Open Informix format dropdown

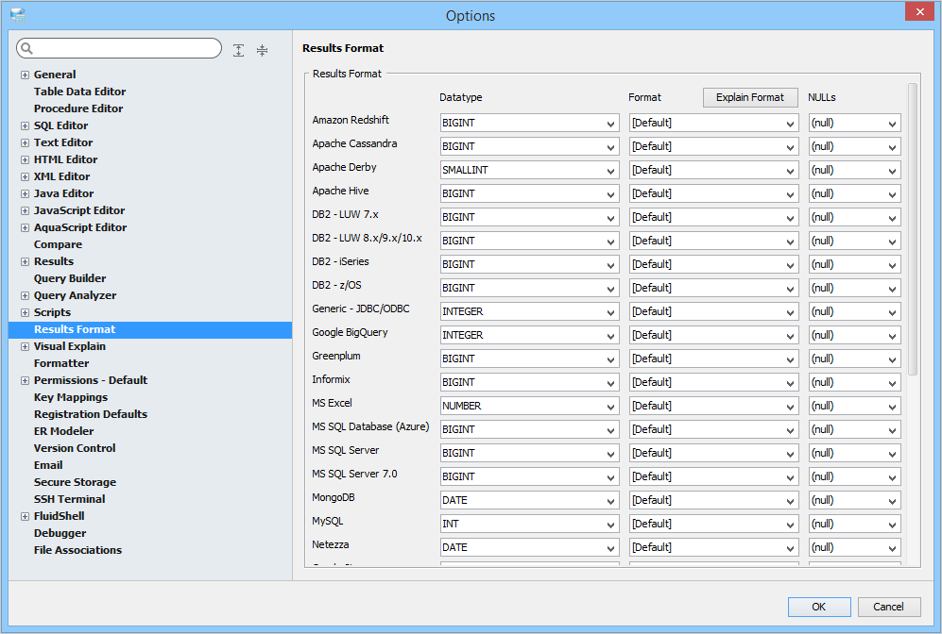tap(713, 383)
